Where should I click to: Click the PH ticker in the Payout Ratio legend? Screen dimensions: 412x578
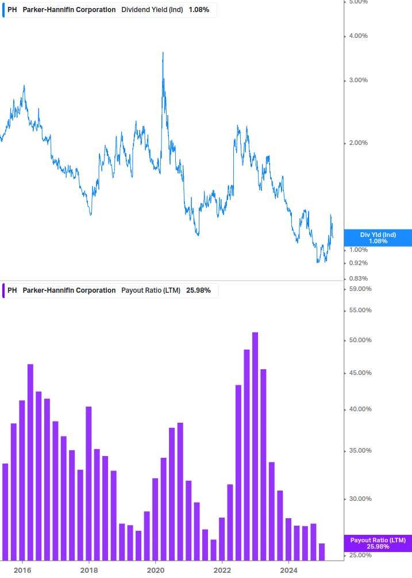12,290
